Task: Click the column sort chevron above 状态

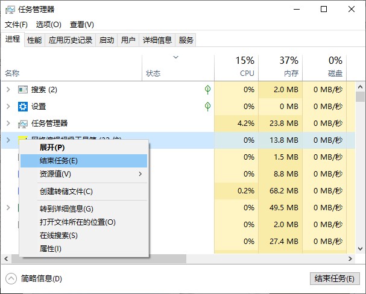Action: (175, 57)
